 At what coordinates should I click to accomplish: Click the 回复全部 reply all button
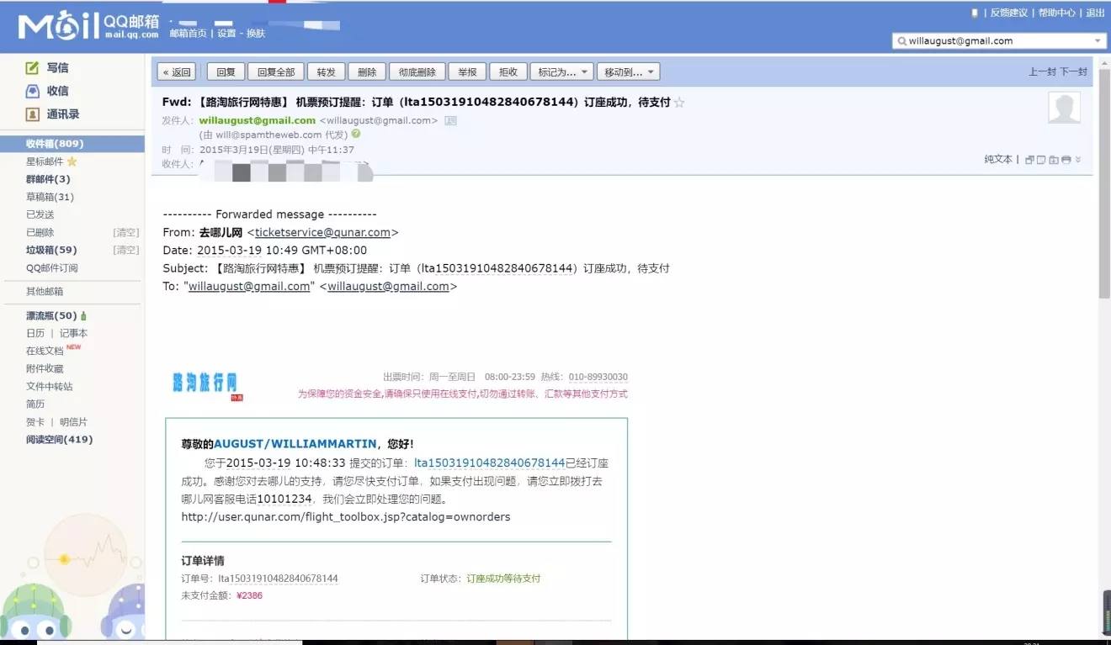[x=276, y=72]
